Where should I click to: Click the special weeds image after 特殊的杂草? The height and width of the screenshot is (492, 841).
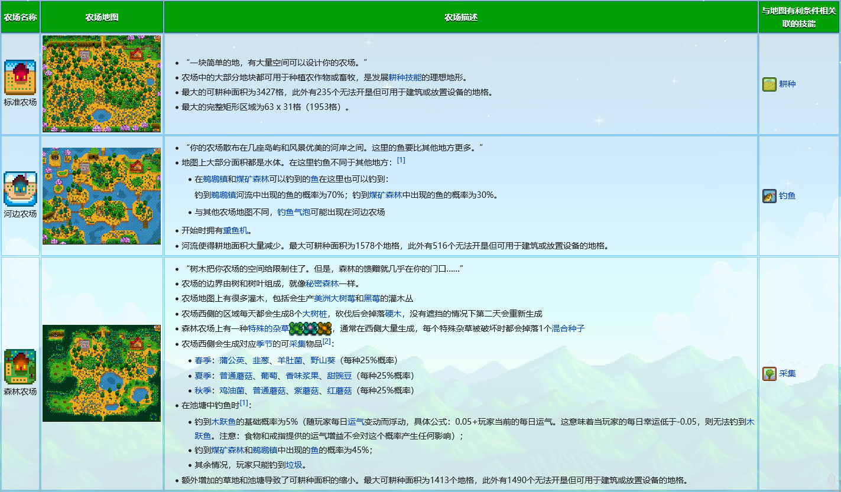pos(310,328)
